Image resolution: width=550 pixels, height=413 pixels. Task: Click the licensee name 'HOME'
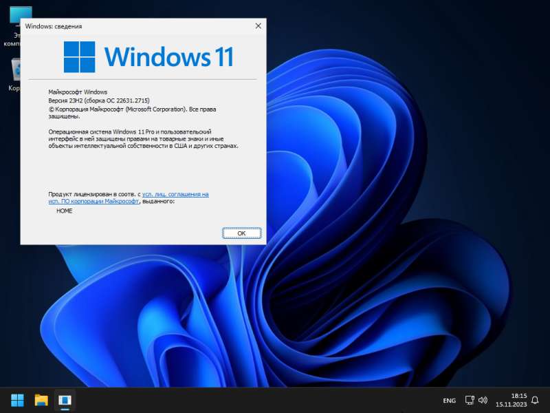(64, 211)
